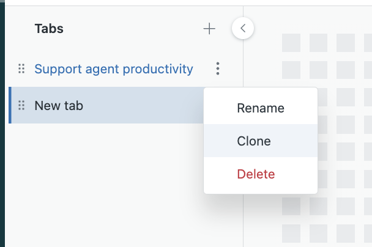Click placeholder square below the context menu
The width and height of the screenshot is (372, 247).
pyautogui.click(x=291, y=205)
